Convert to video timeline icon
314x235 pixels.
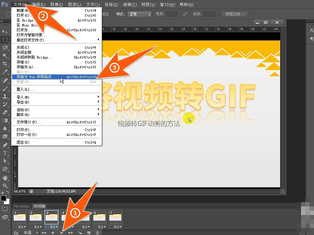(x=16, y=233)
